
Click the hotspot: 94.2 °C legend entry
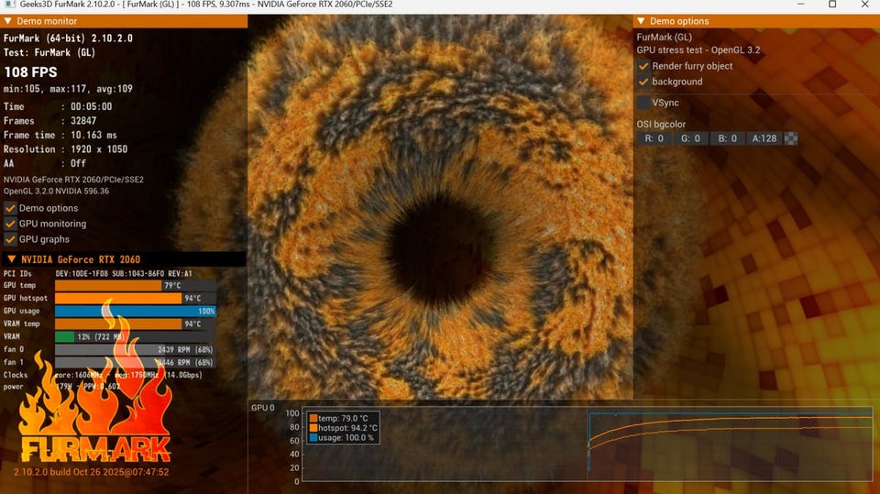pos(344,428)
